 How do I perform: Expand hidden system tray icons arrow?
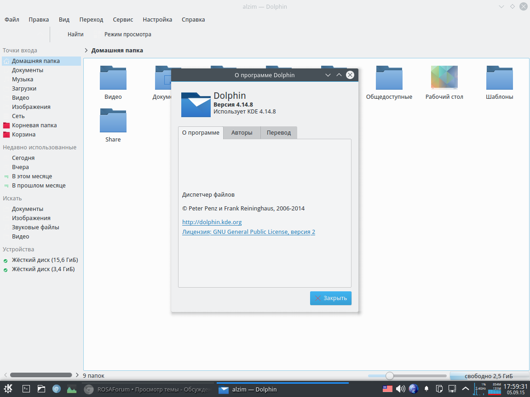[466, 389]
